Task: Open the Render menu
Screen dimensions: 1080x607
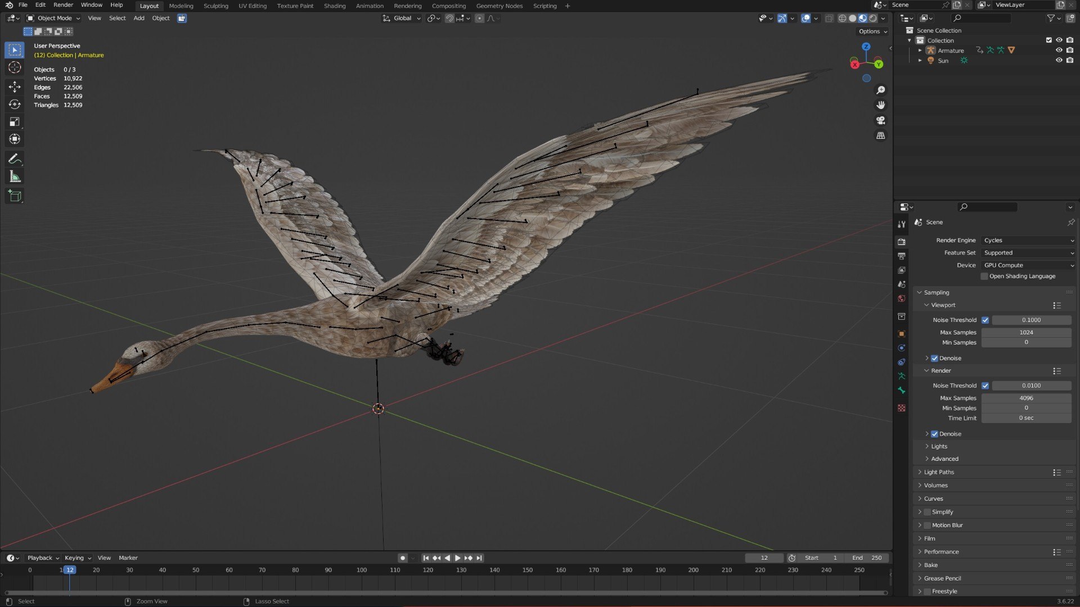Action: coord(63,5)
